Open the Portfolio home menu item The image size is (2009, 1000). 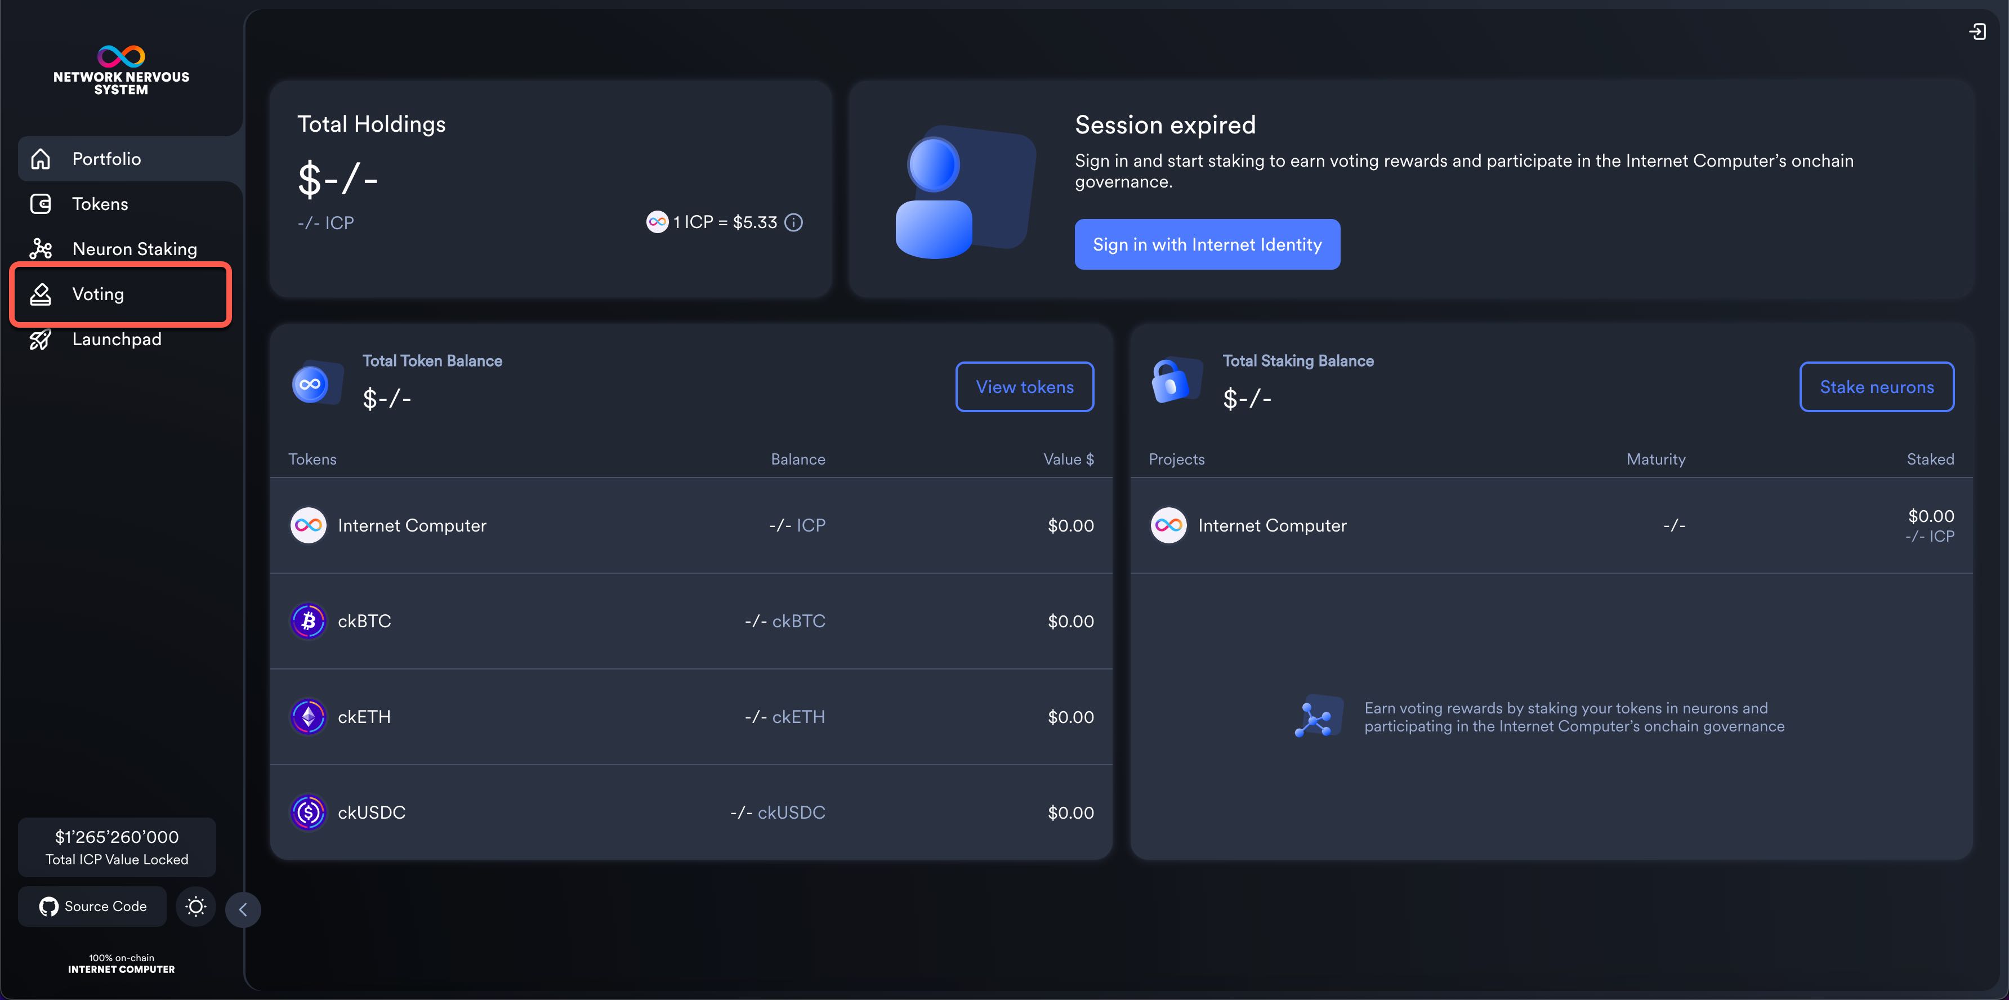[x=106, y=159]
